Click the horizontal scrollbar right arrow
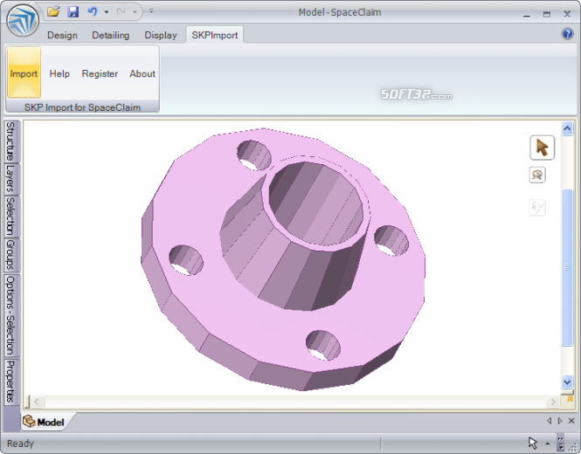The image size is (581, 454). pos(553,402)
